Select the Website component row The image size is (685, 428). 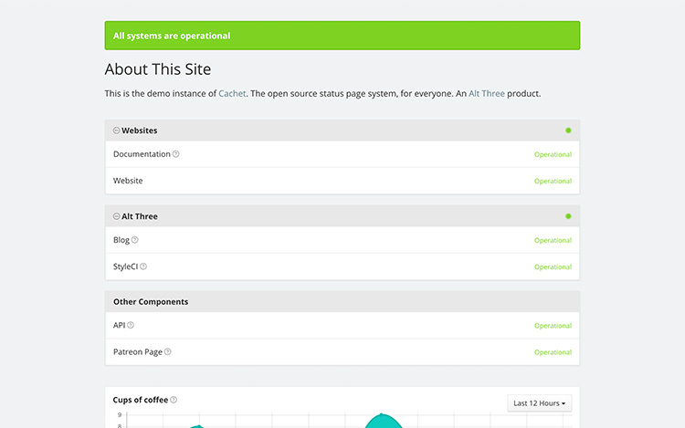click(128, 181)
